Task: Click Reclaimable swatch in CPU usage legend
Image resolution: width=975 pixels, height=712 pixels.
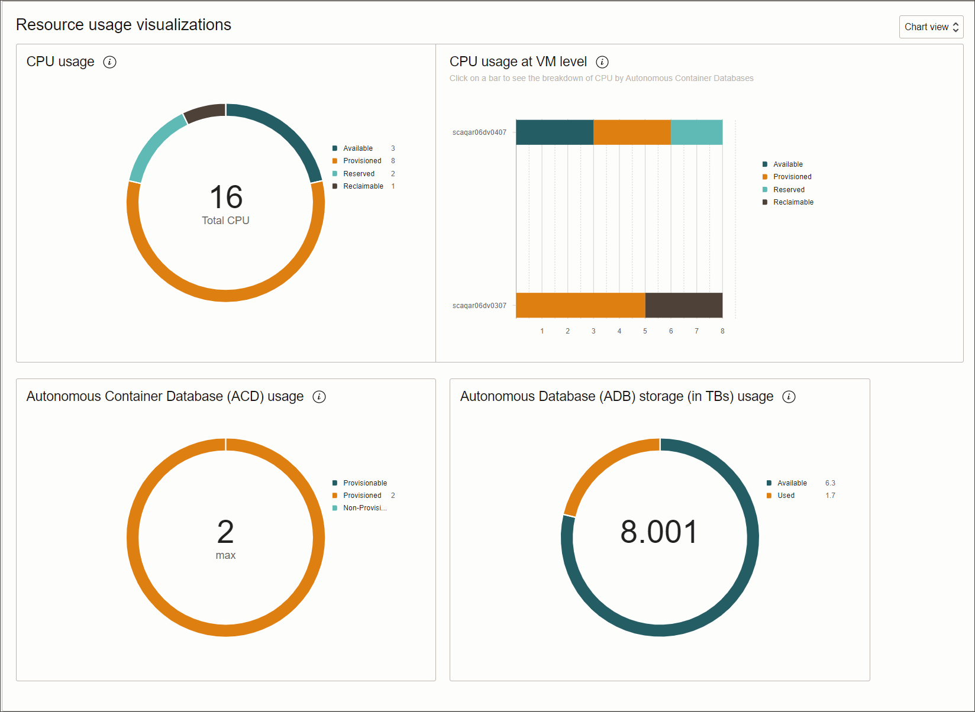Action: 335,186
